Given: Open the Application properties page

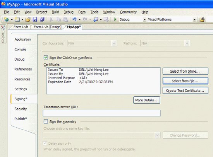Looking at the screenshot, I should coord(23,39).
